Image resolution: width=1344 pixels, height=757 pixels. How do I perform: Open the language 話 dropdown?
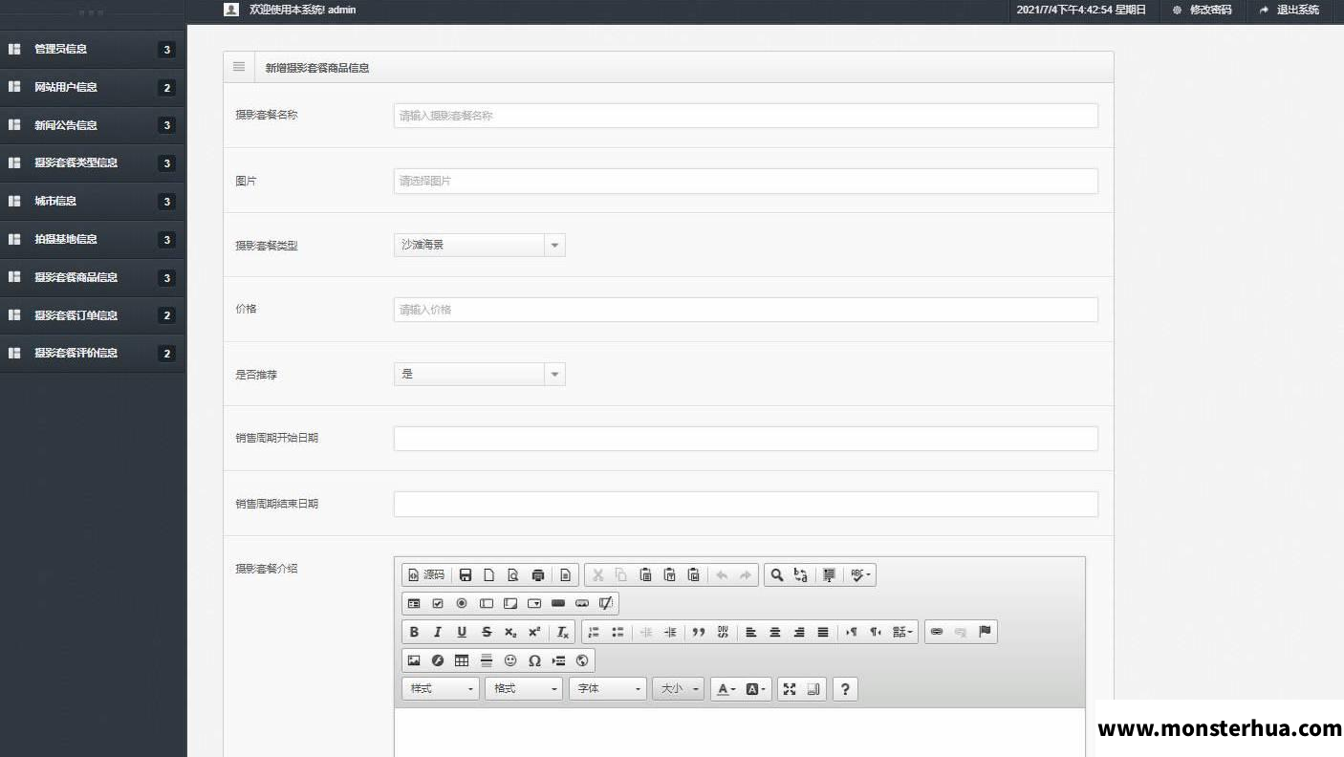pos(903,632)
